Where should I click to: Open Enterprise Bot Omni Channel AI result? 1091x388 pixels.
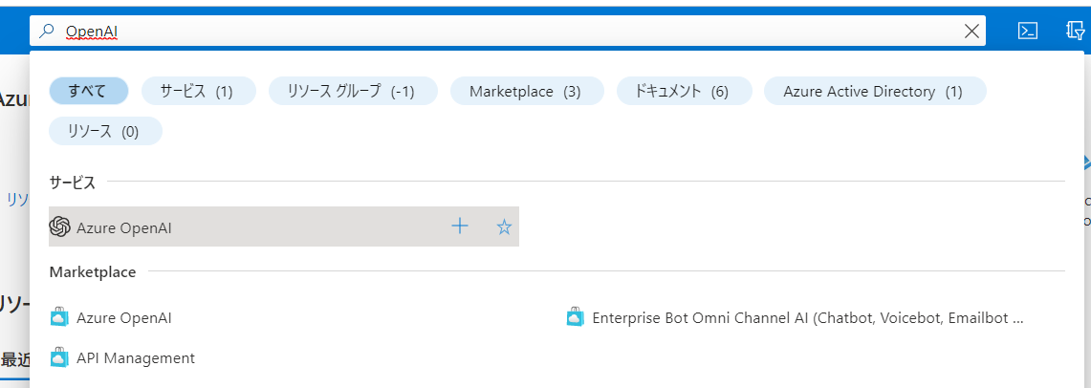808,318
